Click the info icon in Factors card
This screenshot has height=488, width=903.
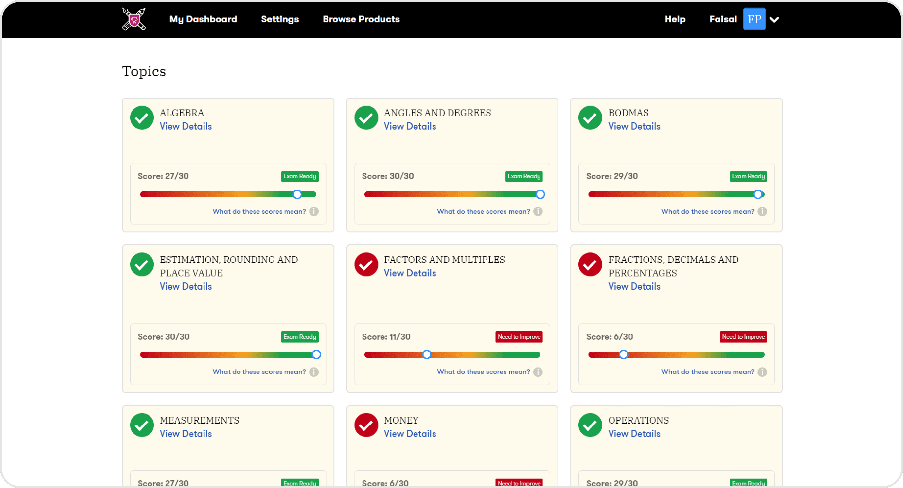538,372
